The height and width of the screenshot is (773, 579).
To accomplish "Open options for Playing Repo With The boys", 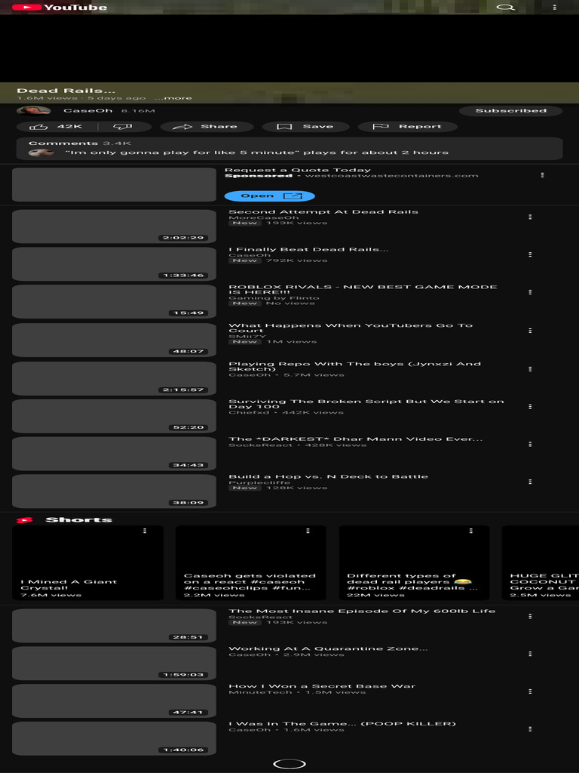I will coord(530,368).
